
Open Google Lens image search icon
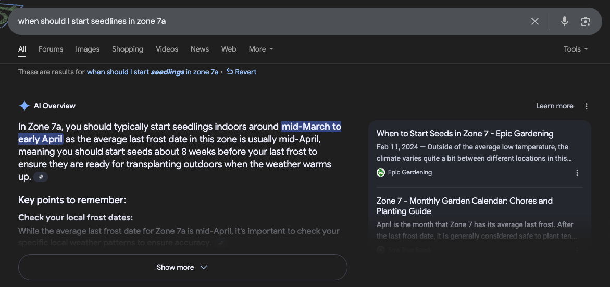tap(586, 21)
